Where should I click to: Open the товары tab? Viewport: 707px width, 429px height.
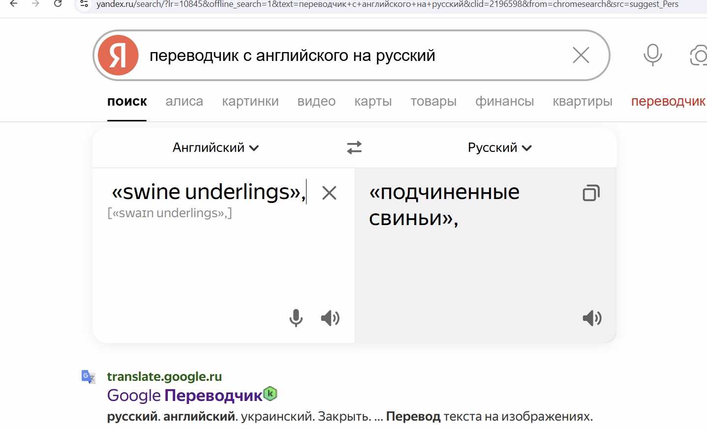(x=433, y=101)
